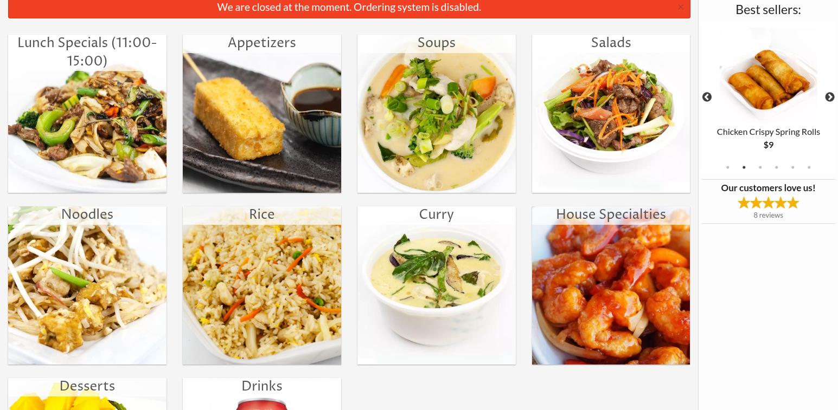Show previous best seller with left arrow
The width and height of the screenshot is (838, 410).
(707, 97)
